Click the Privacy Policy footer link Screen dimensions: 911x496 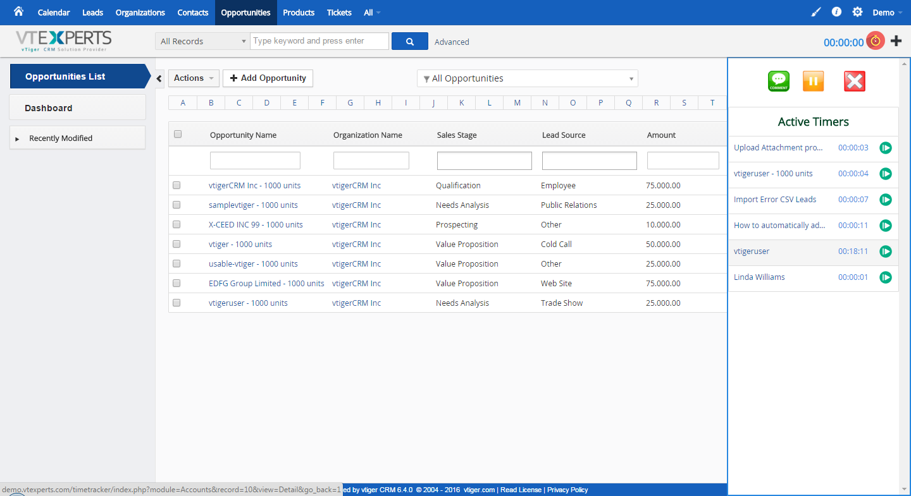[567, 490]
